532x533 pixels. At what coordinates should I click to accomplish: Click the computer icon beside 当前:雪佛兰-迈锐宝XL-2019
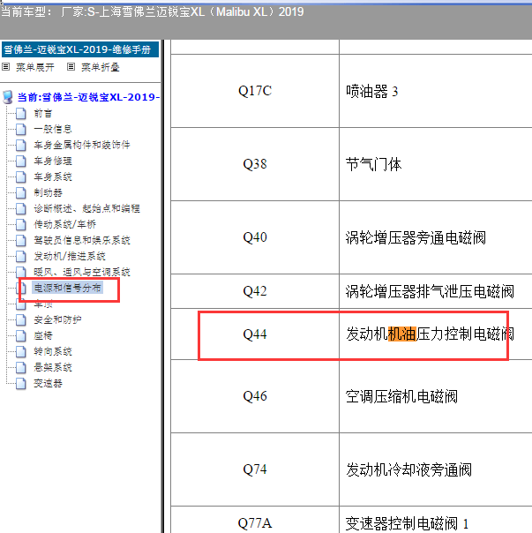click(x=8, y=97)
